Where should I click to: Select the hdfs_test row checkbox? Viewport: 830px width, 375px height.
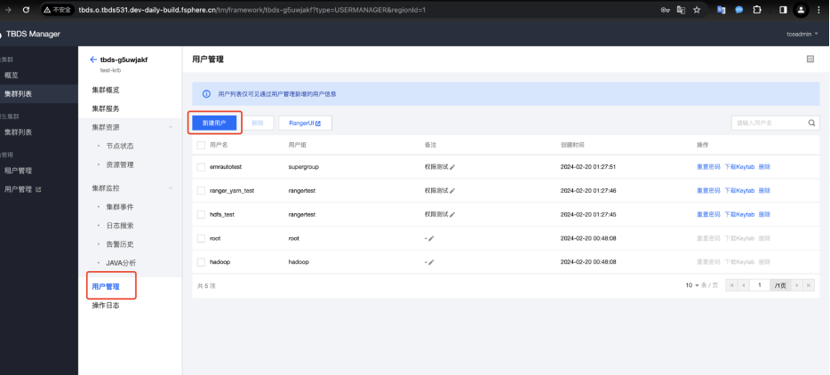pyautogui.click(x=201, y=214)
